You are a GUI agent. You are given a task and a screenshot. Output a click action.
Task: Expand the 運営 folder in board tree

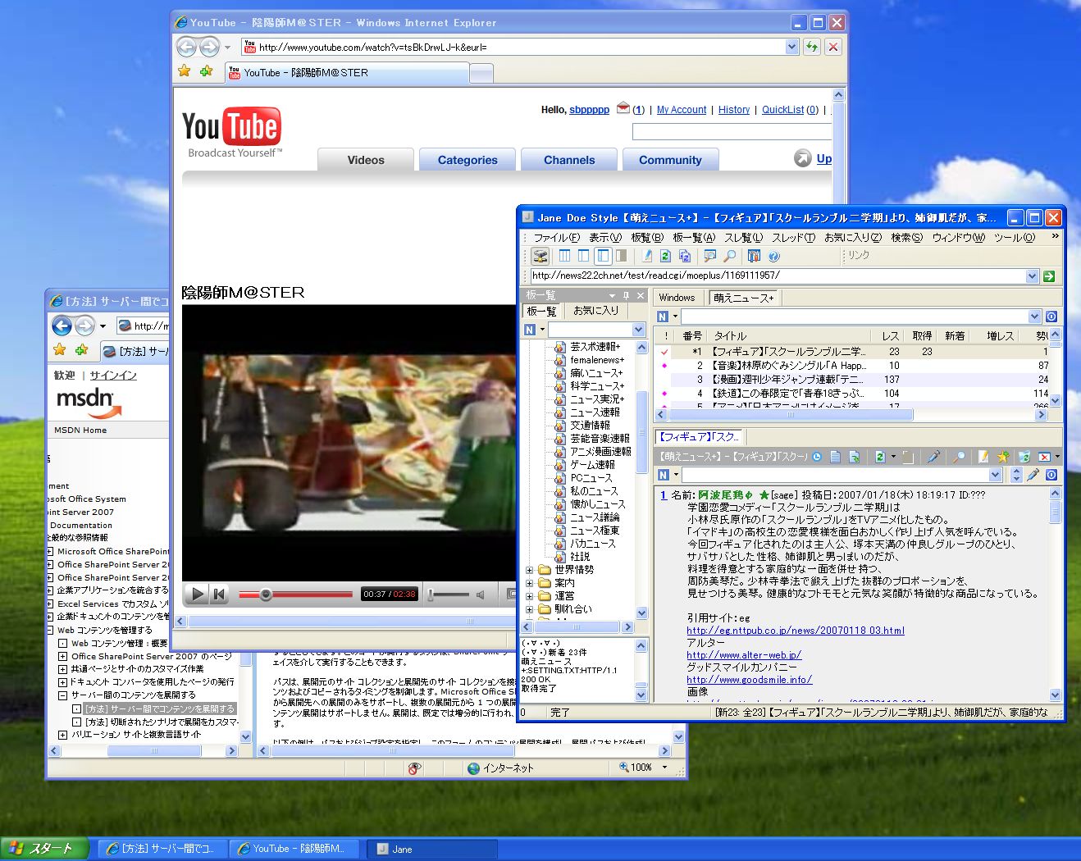pyautogui.click(x=529, y=596)
